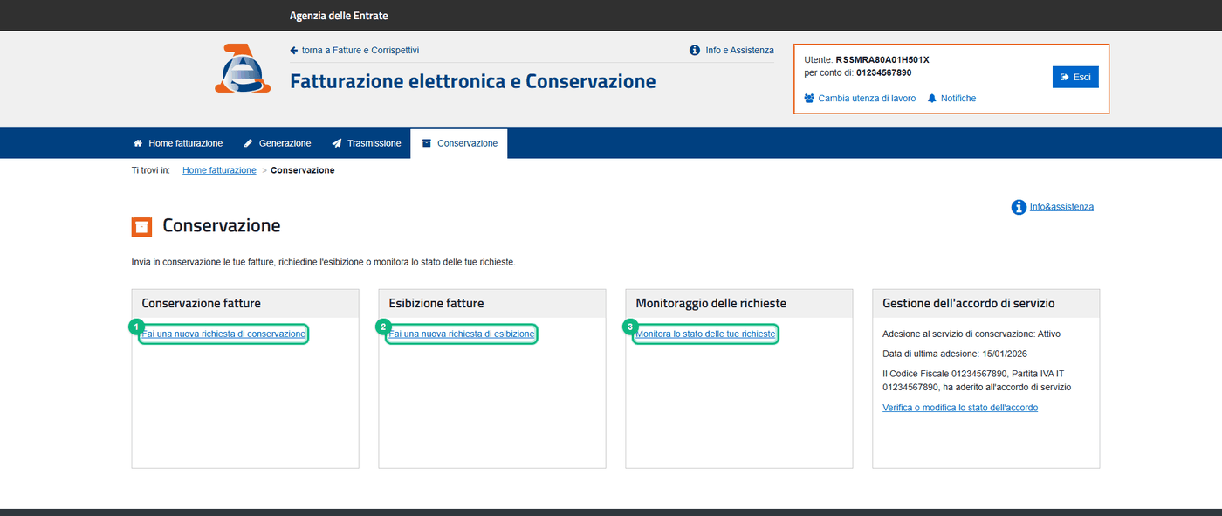Screen dimensions: 1222x516
Task: Click the blue info circle beside Info&assistenza
Action: pos(1019,207)
